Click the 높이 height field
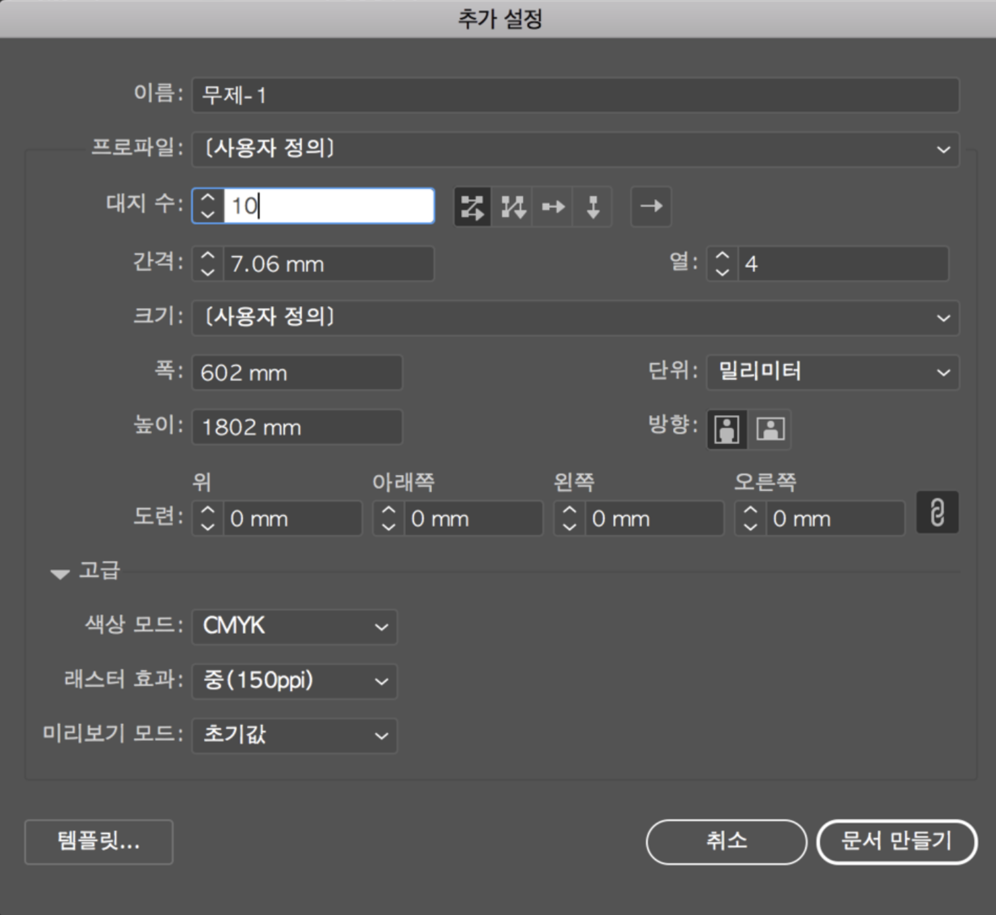The image size is (996, 915). tap(297, 427)
